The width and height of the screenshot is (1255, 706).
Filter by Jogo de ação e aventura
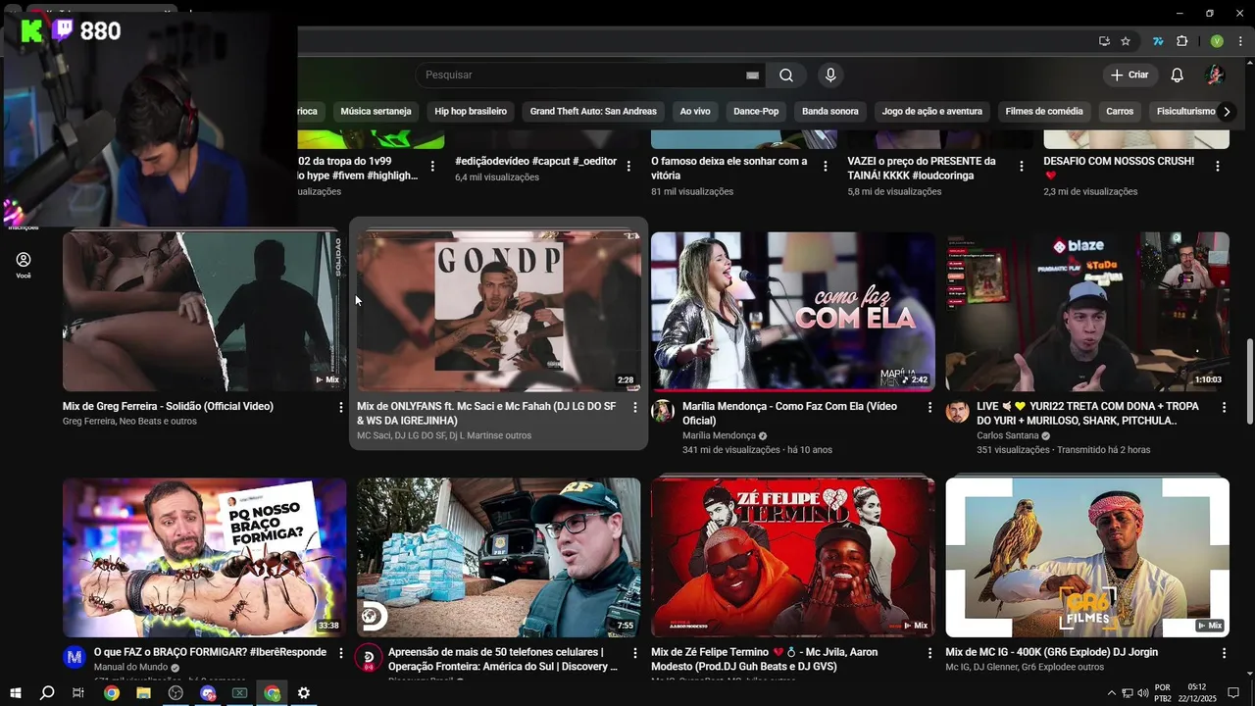tap(931, 112)
